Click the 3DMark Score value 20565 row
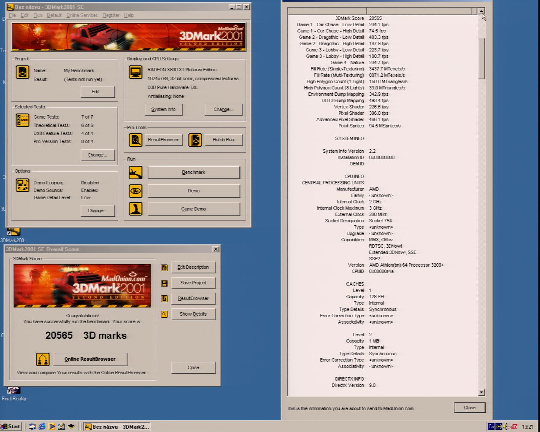The image size is (540, 432). pyautogui.click(x=382, y=18)
